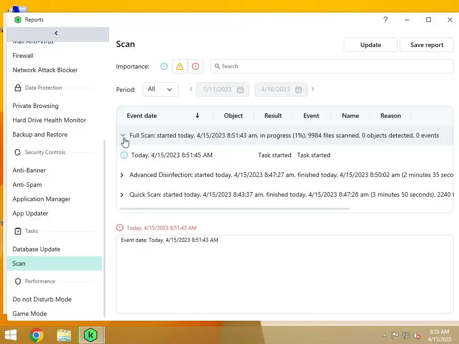The width and height of the screenshot is (459, 344).
Task: Open the Action Center flag tray icon
Action: 395,335
